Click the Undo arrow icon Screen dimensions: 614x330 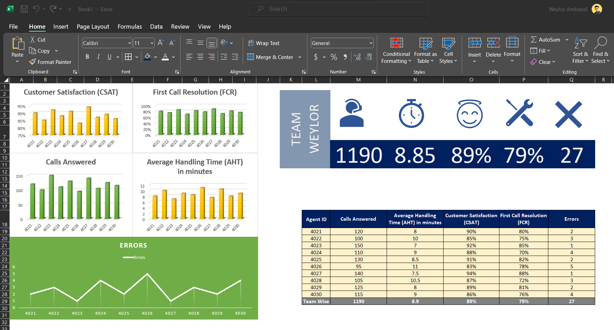36,9
